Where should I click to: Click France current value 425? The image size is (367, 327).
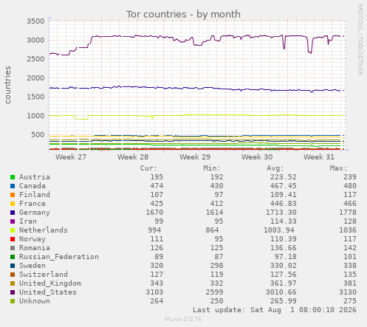pos(157,204)
